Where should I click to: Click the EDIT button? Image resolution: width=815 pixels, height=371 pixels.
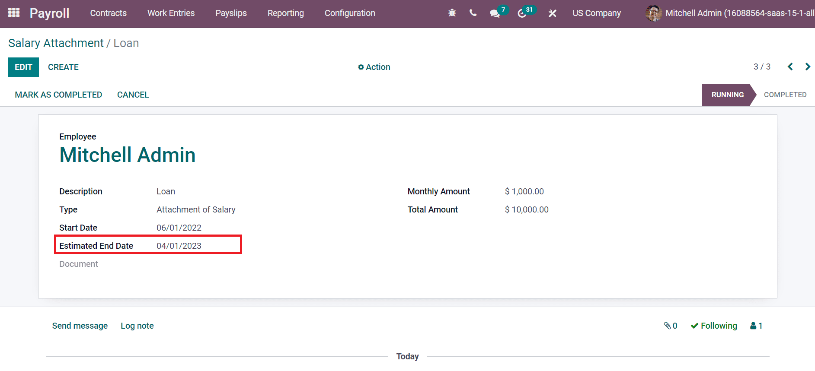click(x=23, y=67)
